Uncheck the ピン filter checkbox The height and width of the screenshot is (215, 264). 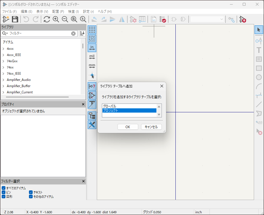coord(4,192)
